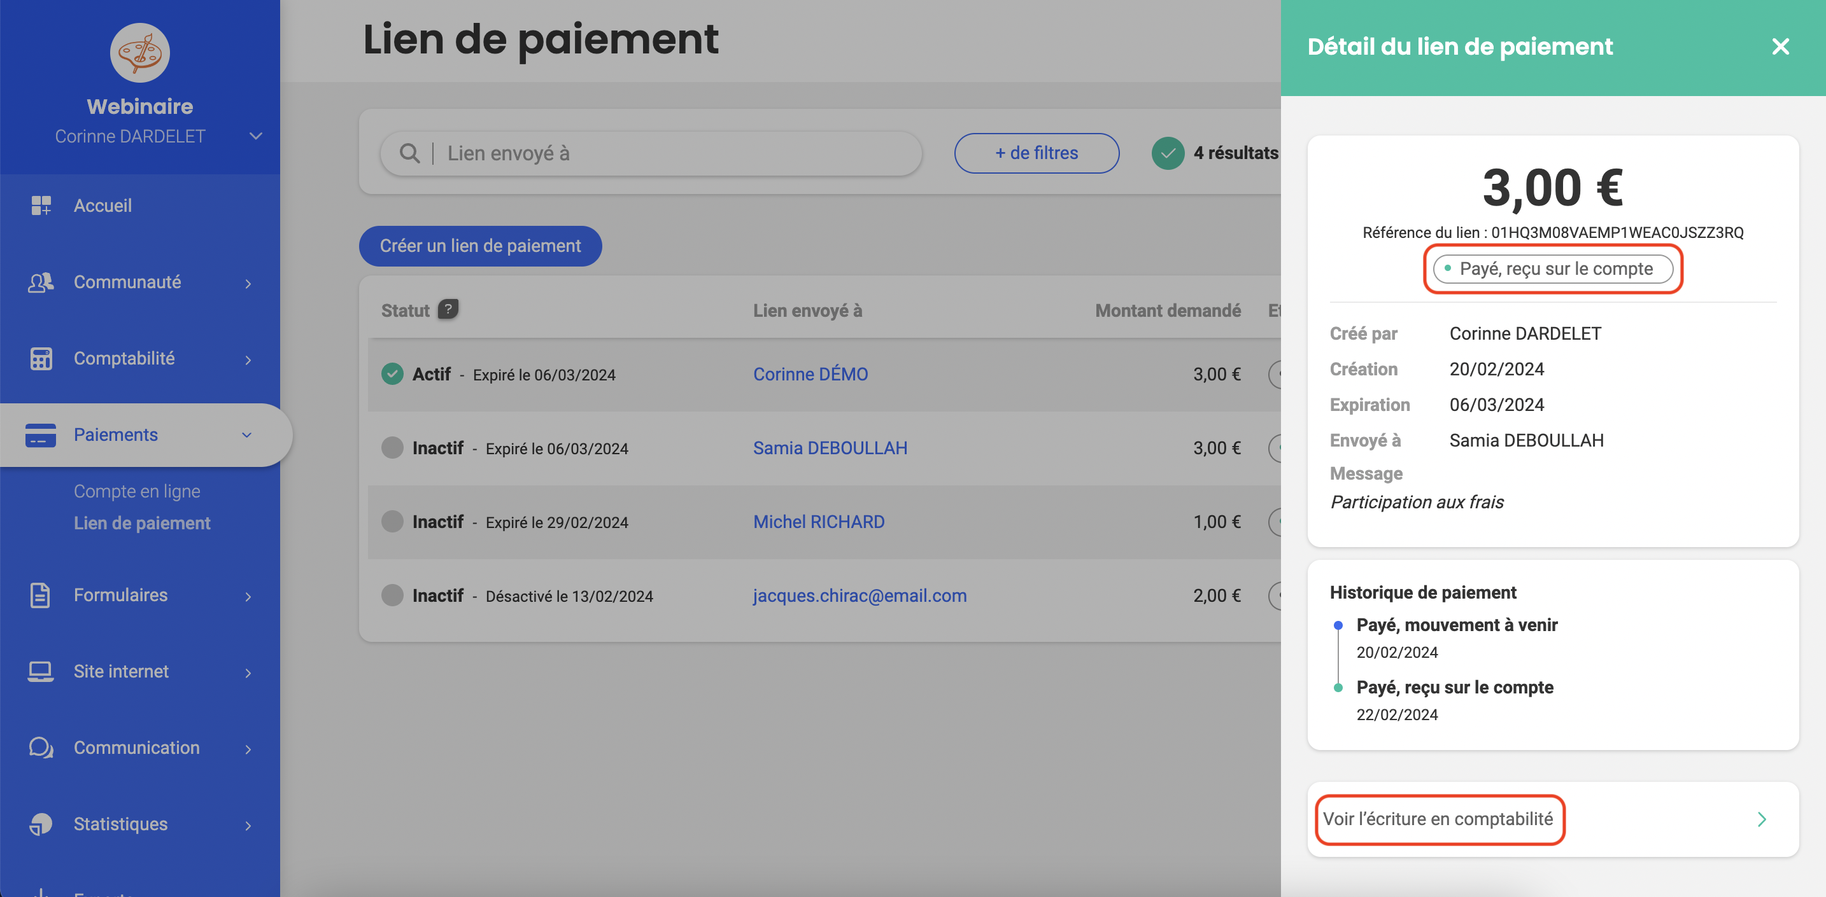
Task: Click the Payé, reçu sur le compte badge
Action: pyautogui.click(x=1553, y=268)
